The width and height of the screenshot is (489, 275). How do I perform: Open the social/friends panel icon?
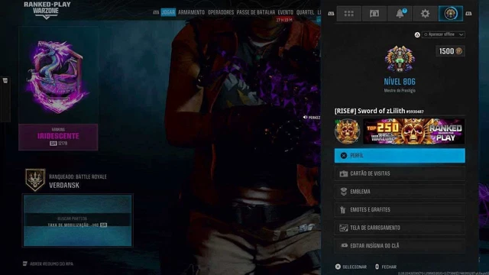point(374,14)
